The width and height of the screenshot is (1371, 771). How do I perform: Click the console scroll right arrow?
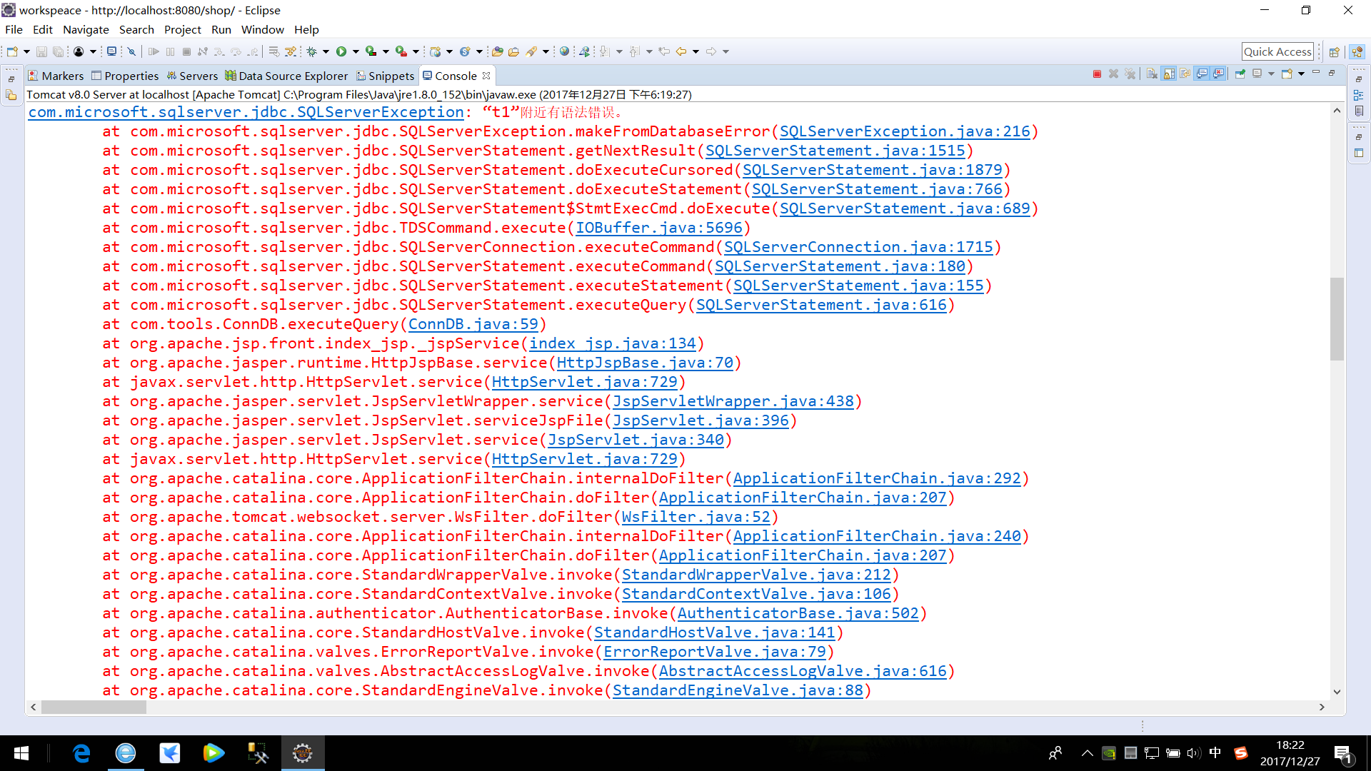click(1322, 707)
